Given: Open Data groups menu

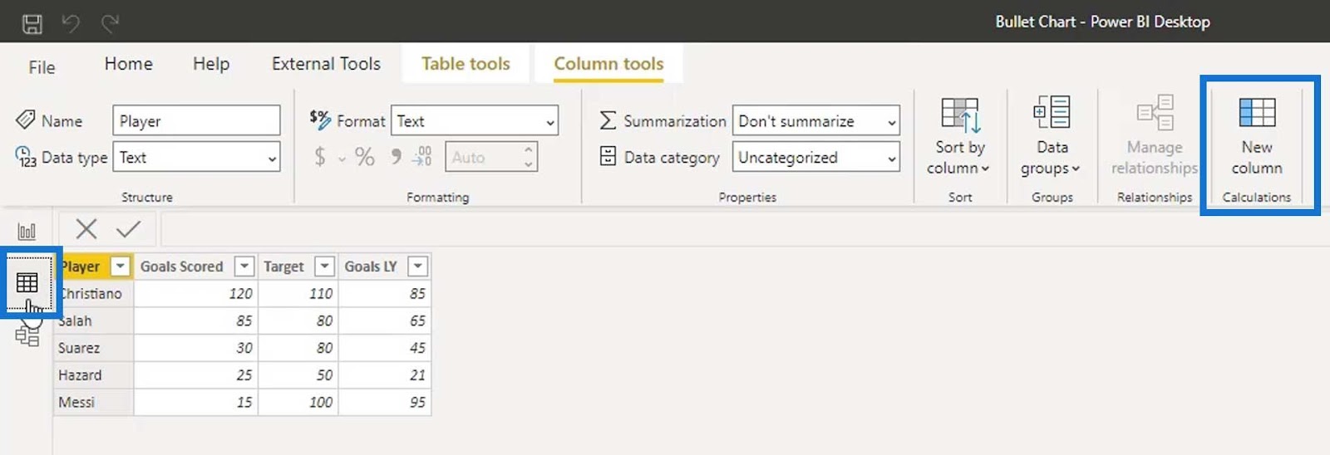Looking at the screenshot, I should 1052,135.
